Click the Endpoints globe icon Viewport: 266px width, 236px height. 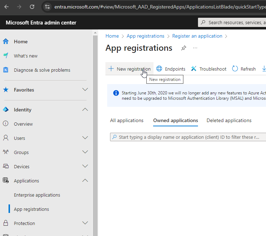tap(159, 68)
